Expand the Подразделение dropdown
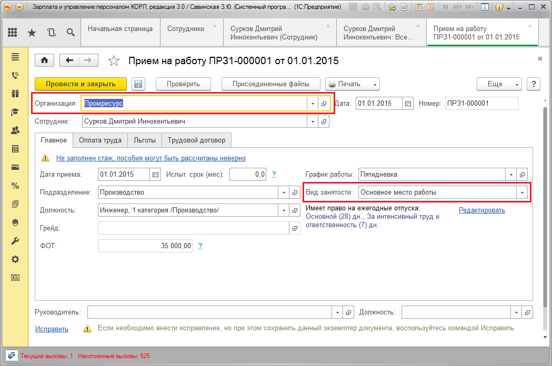 tap(284, 192)
